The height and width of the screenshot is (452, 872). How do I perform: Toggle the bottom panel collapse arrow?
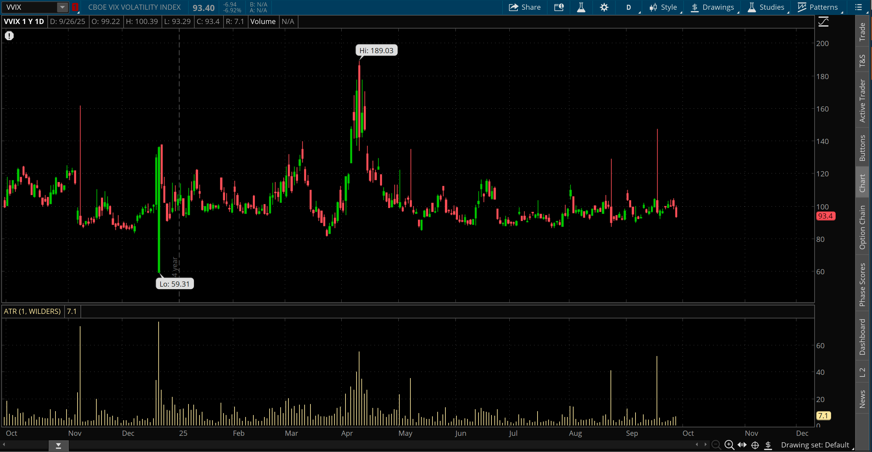tap(58, 446)
